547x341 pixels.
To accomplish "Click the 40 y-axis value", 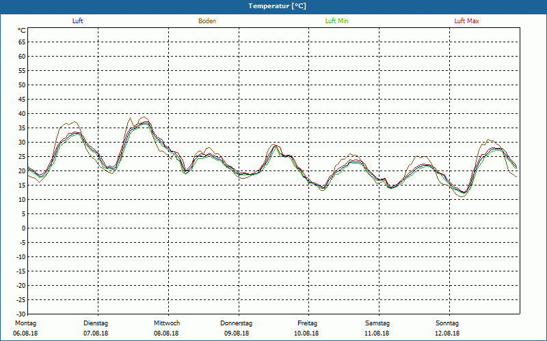I will pyautogui.click(x=22, y=114).
